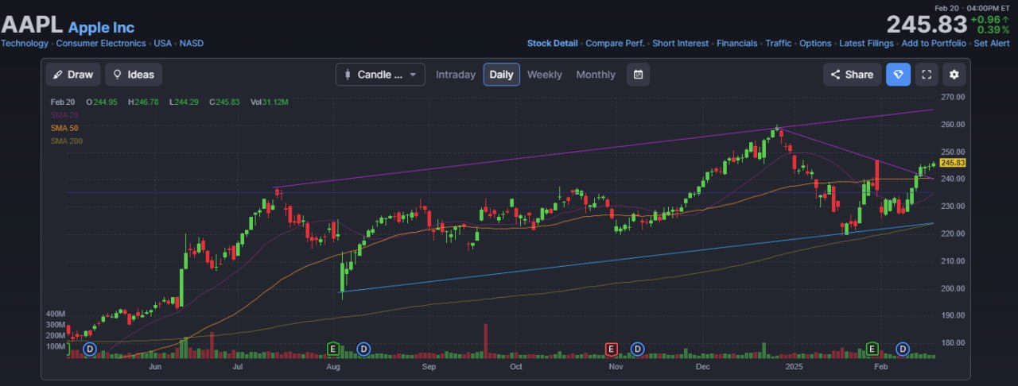Click the SMA 20 indicator label

coord(64,115)
